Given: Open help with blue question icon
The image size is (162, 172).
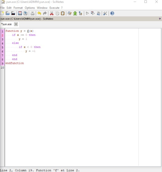Looking at the screenshot, I should pyautogui.click(x=112, y=13).
